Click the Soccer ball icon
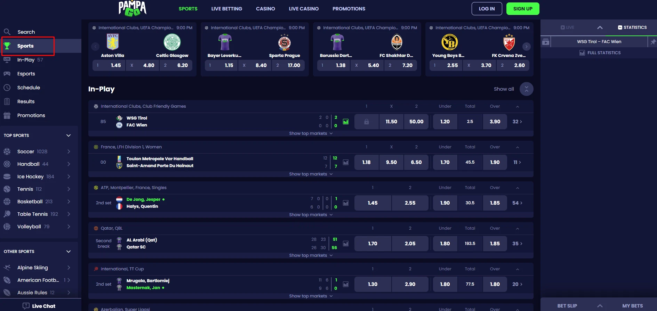This screenshot has height=311, width=657. click(x=7, y=152)
